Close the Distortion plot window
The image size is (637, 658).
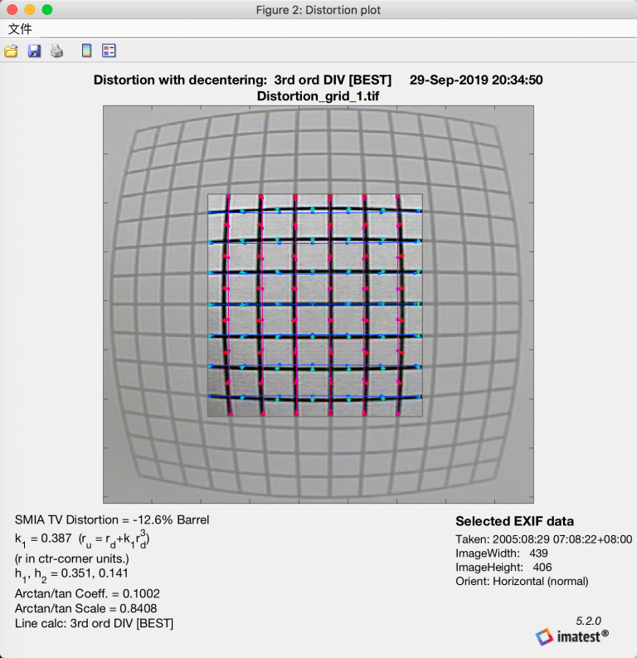click(x=12, y=10)
